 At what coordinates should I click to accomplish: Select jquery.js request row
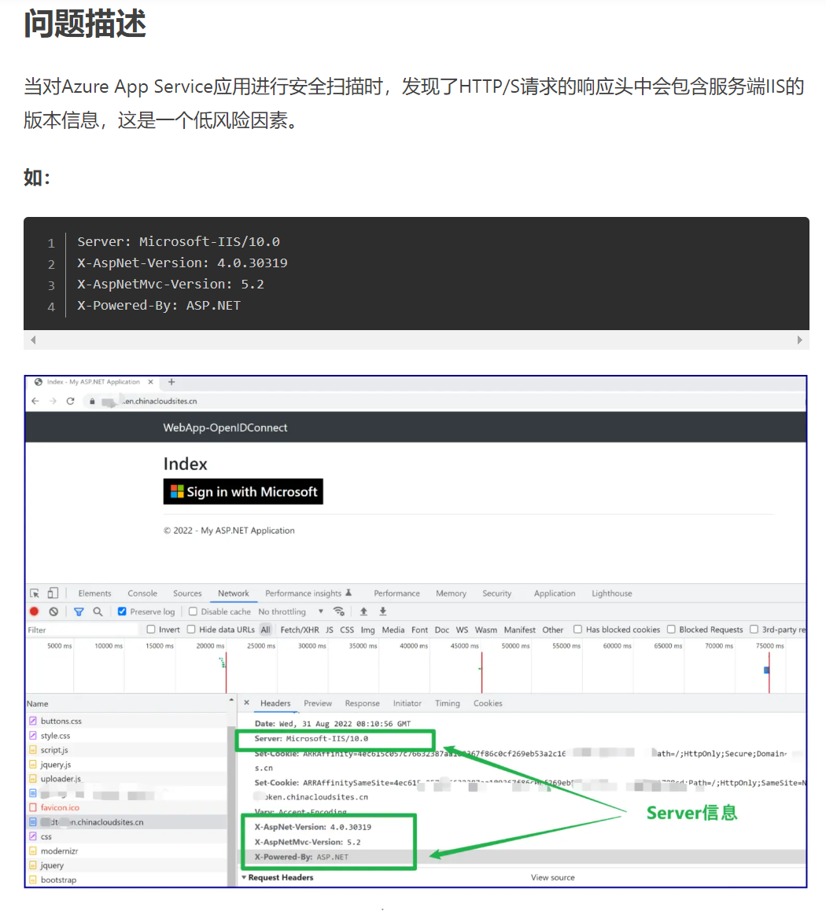pyautogui.click(x=127, y=765)
